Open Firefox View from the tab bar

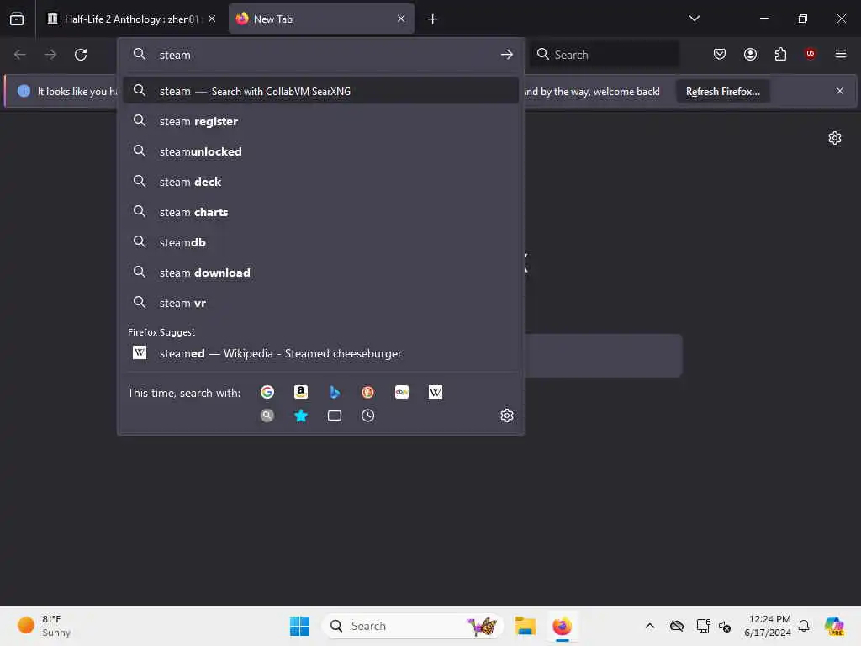(17, 19)
